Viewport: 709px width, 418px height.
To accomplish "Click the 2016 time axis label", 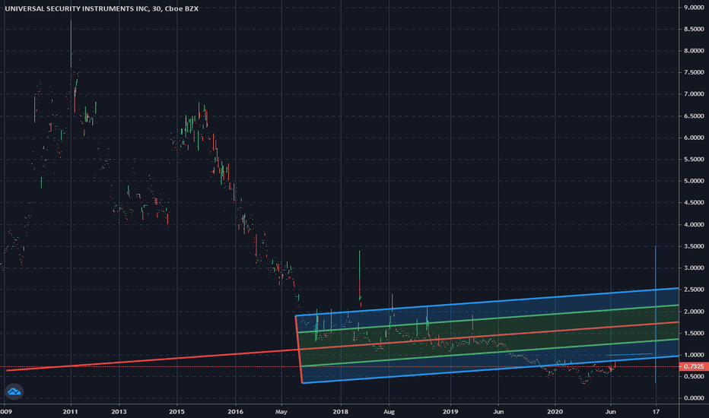I will [236, 412].
